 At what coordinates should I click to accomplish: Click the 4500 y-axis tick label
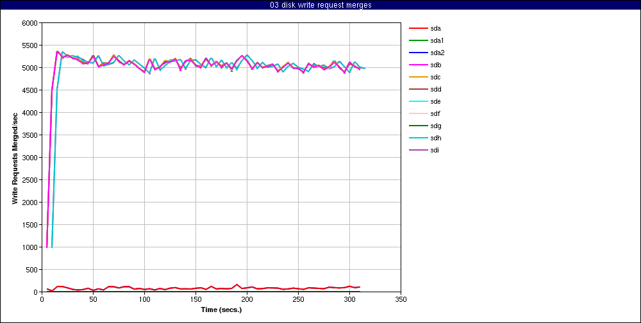tap(31, 90)
